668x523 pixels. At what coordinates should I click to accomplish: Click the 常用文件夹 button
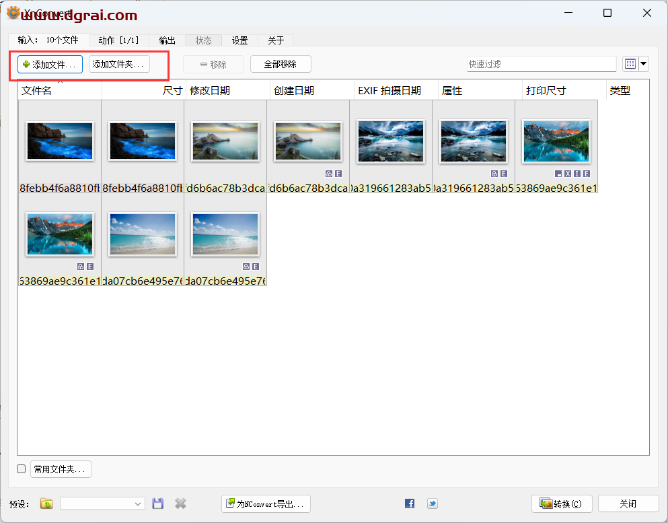(x=61, y=469)
